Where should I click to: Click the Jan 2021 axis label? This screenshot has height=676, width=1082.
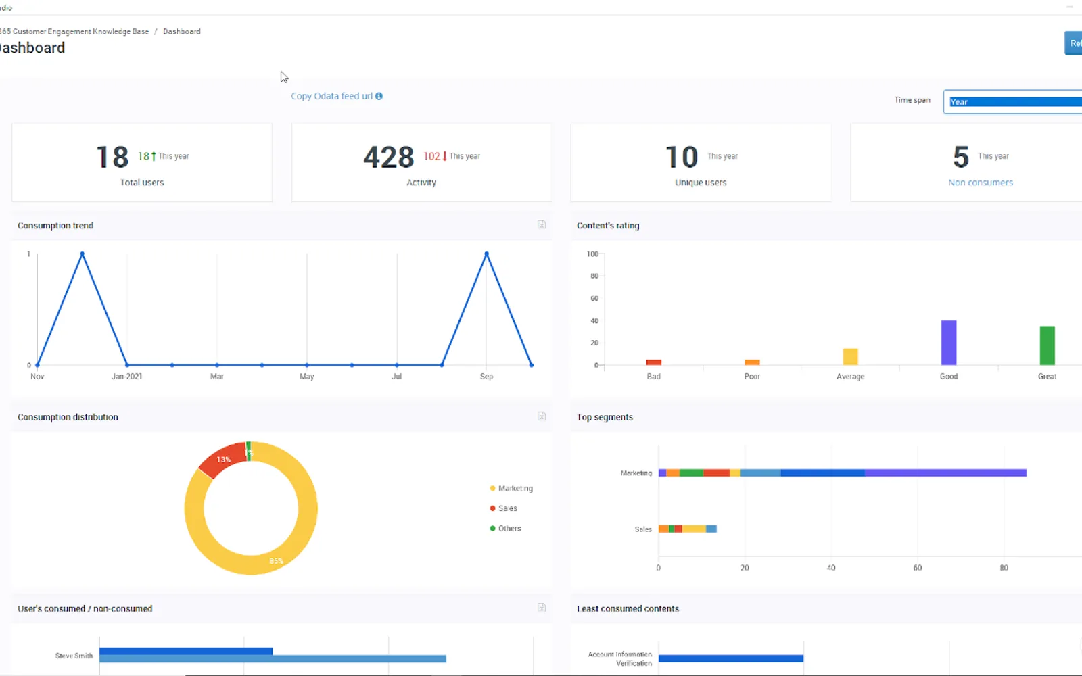[x=127, y=376]
